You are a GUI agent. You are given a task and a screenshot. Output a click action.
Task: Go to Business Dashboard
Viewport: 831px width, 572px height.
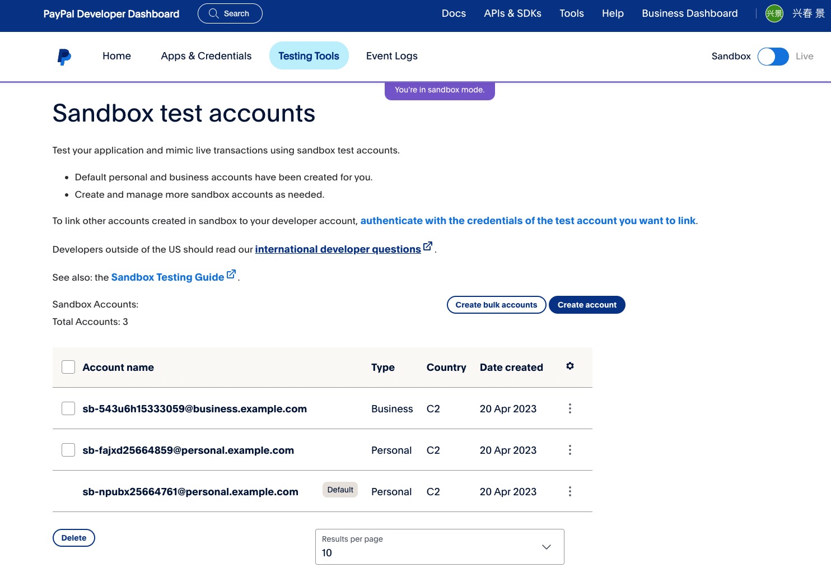(x=690, y=13)
